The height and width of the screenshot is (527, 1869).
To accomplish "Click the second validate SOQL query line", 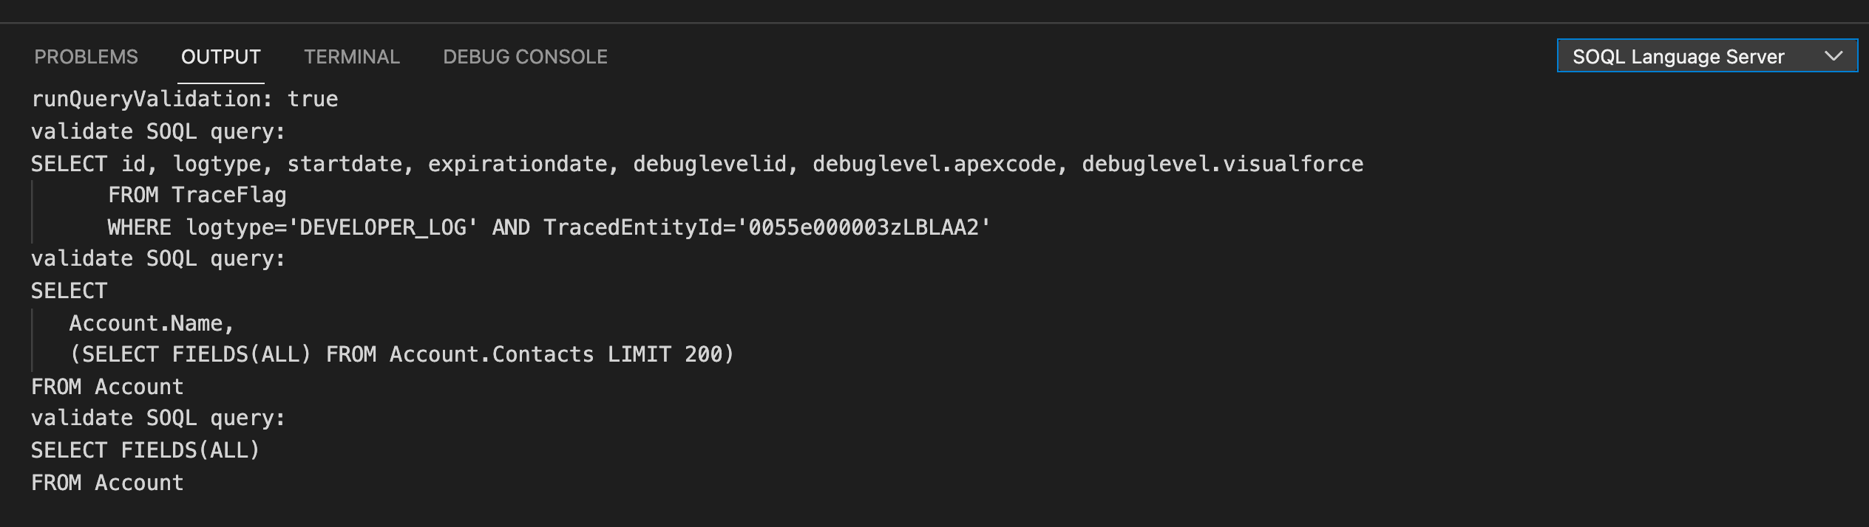I will pyautogui.click(x=157, y=258).
